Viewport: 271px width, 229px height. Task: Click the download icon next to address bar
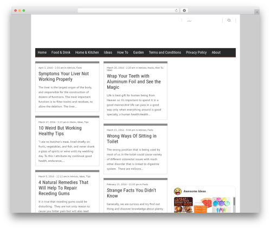point(184,11)
